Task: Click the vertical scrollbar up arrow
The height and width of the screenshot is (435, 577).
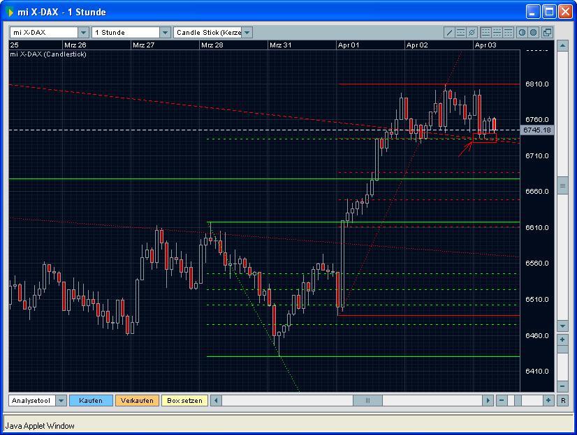Action: pyautogui.click(x=562, y=46)
